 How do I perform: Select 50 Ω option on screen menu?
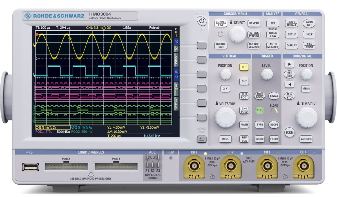176,74
